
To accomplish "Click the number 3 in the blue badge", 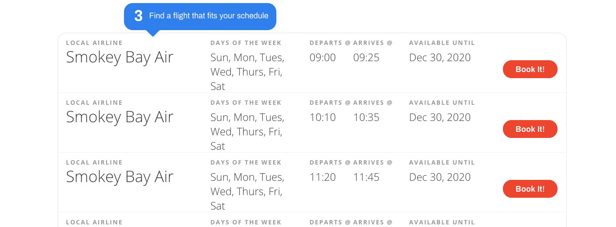I will (x=138, y=16).
